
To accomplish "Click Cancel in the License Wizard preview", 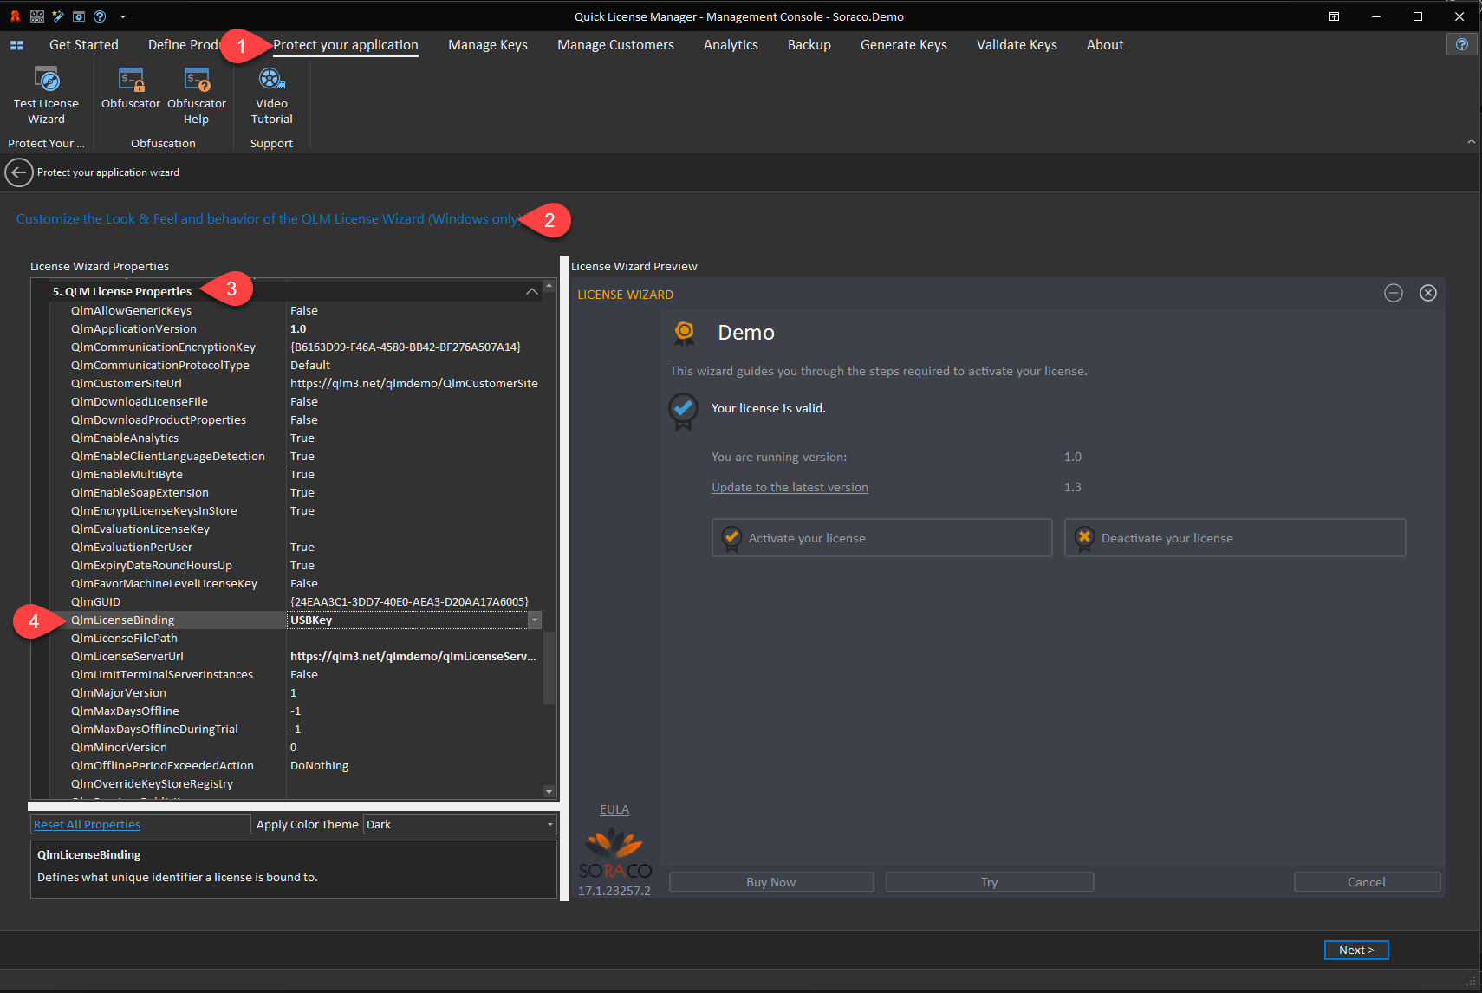I will coord(1367,882).
